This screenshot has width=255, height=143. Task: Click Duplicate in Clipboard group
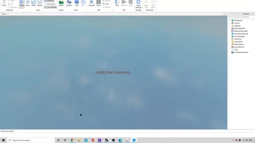point(12,7)
